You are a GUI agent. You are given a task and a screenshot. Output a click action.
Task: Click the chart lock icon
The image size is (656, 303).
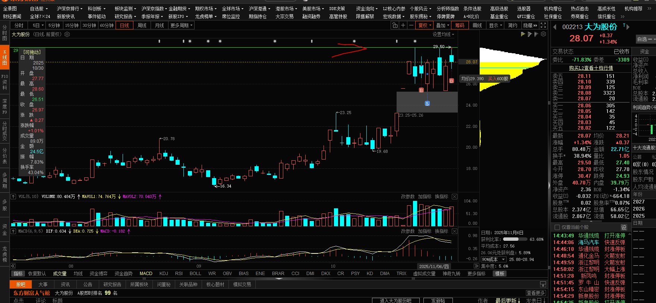[395, 25]
